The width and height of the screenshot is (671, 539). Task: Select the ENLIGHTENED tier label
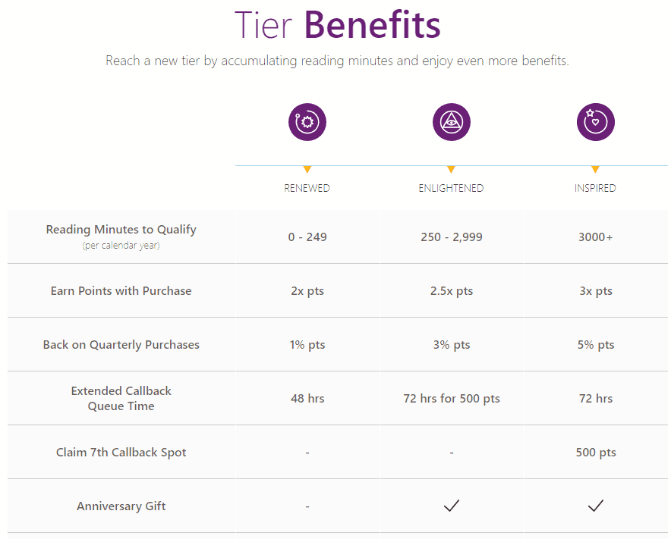pyautogui.click(x=451, y=188)
